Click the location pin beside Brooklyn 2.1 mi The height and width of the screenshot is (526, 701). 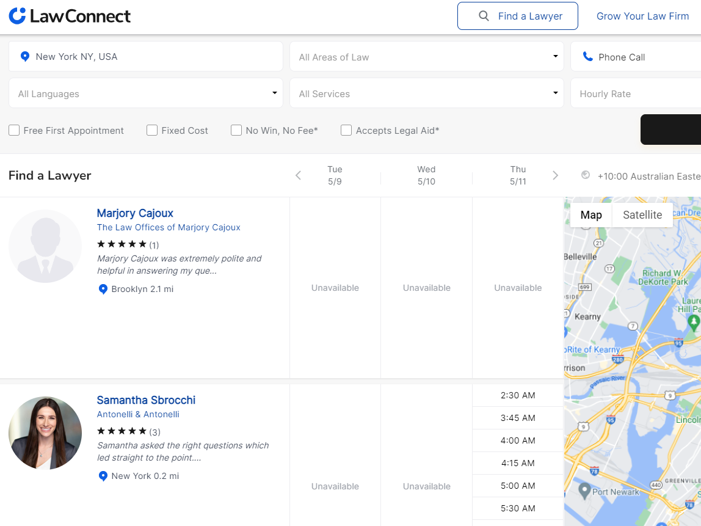coord(103,289)
